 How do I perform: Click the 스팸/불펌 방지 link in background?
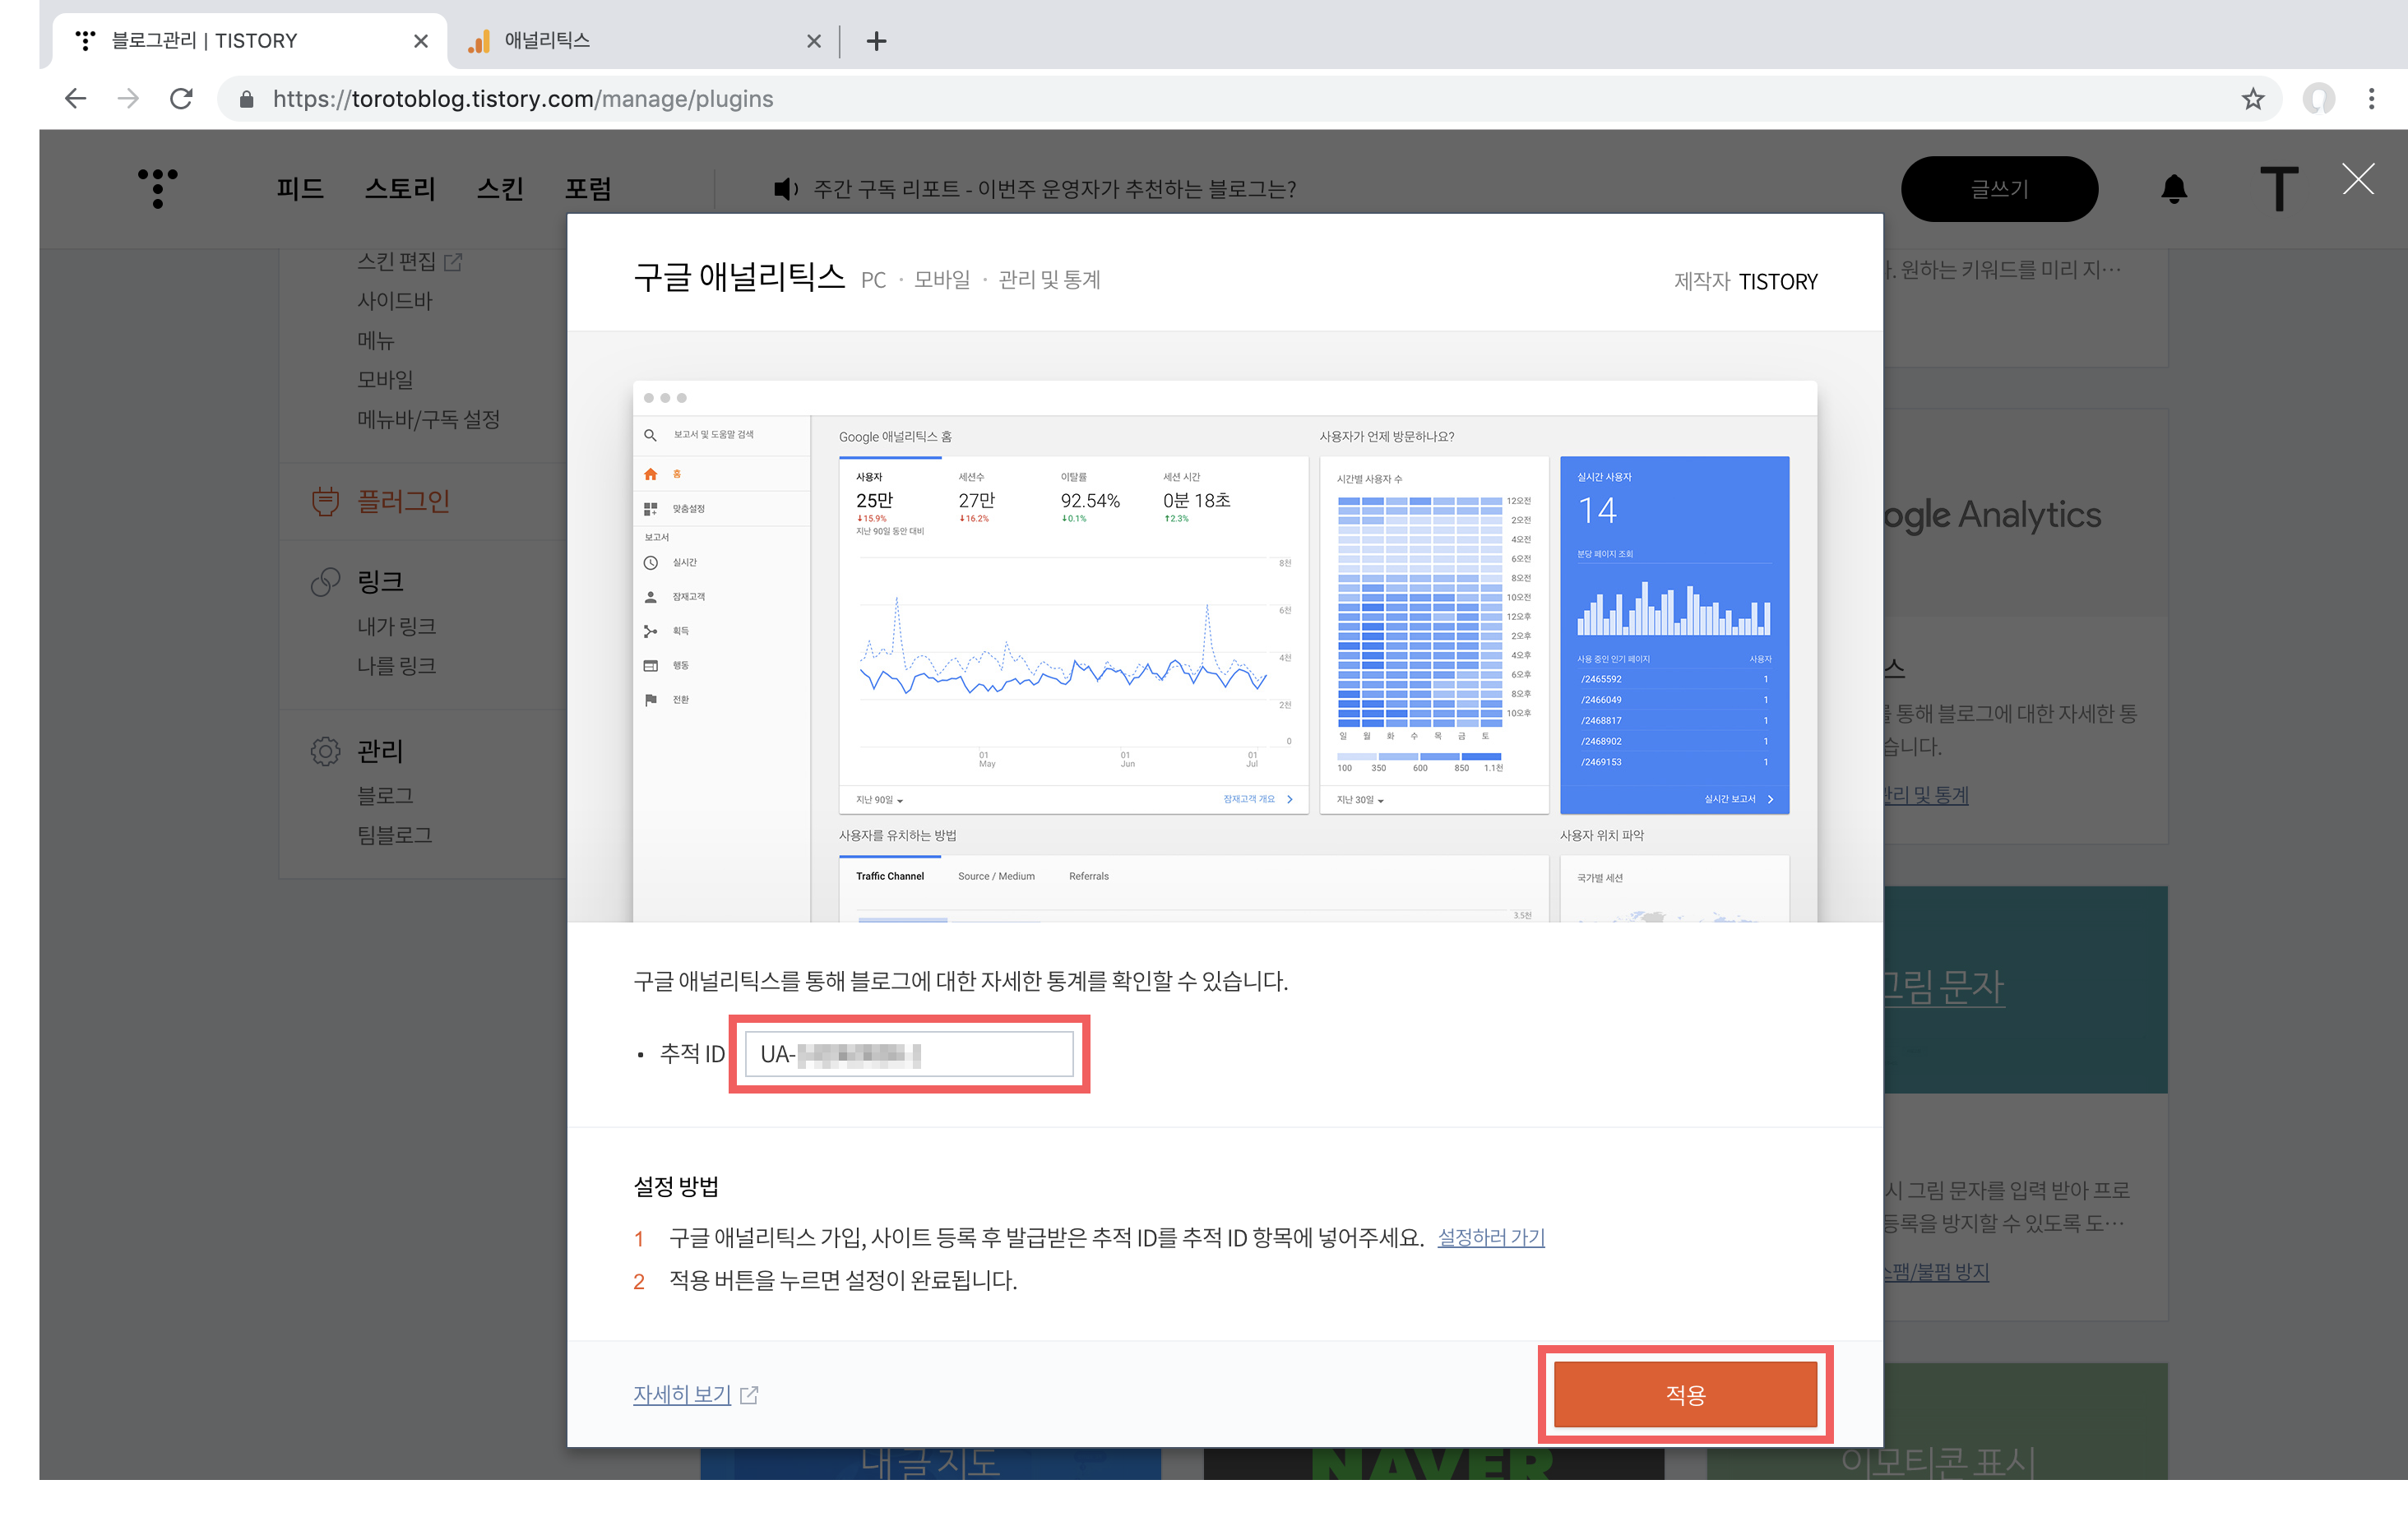point(1936,1272)
